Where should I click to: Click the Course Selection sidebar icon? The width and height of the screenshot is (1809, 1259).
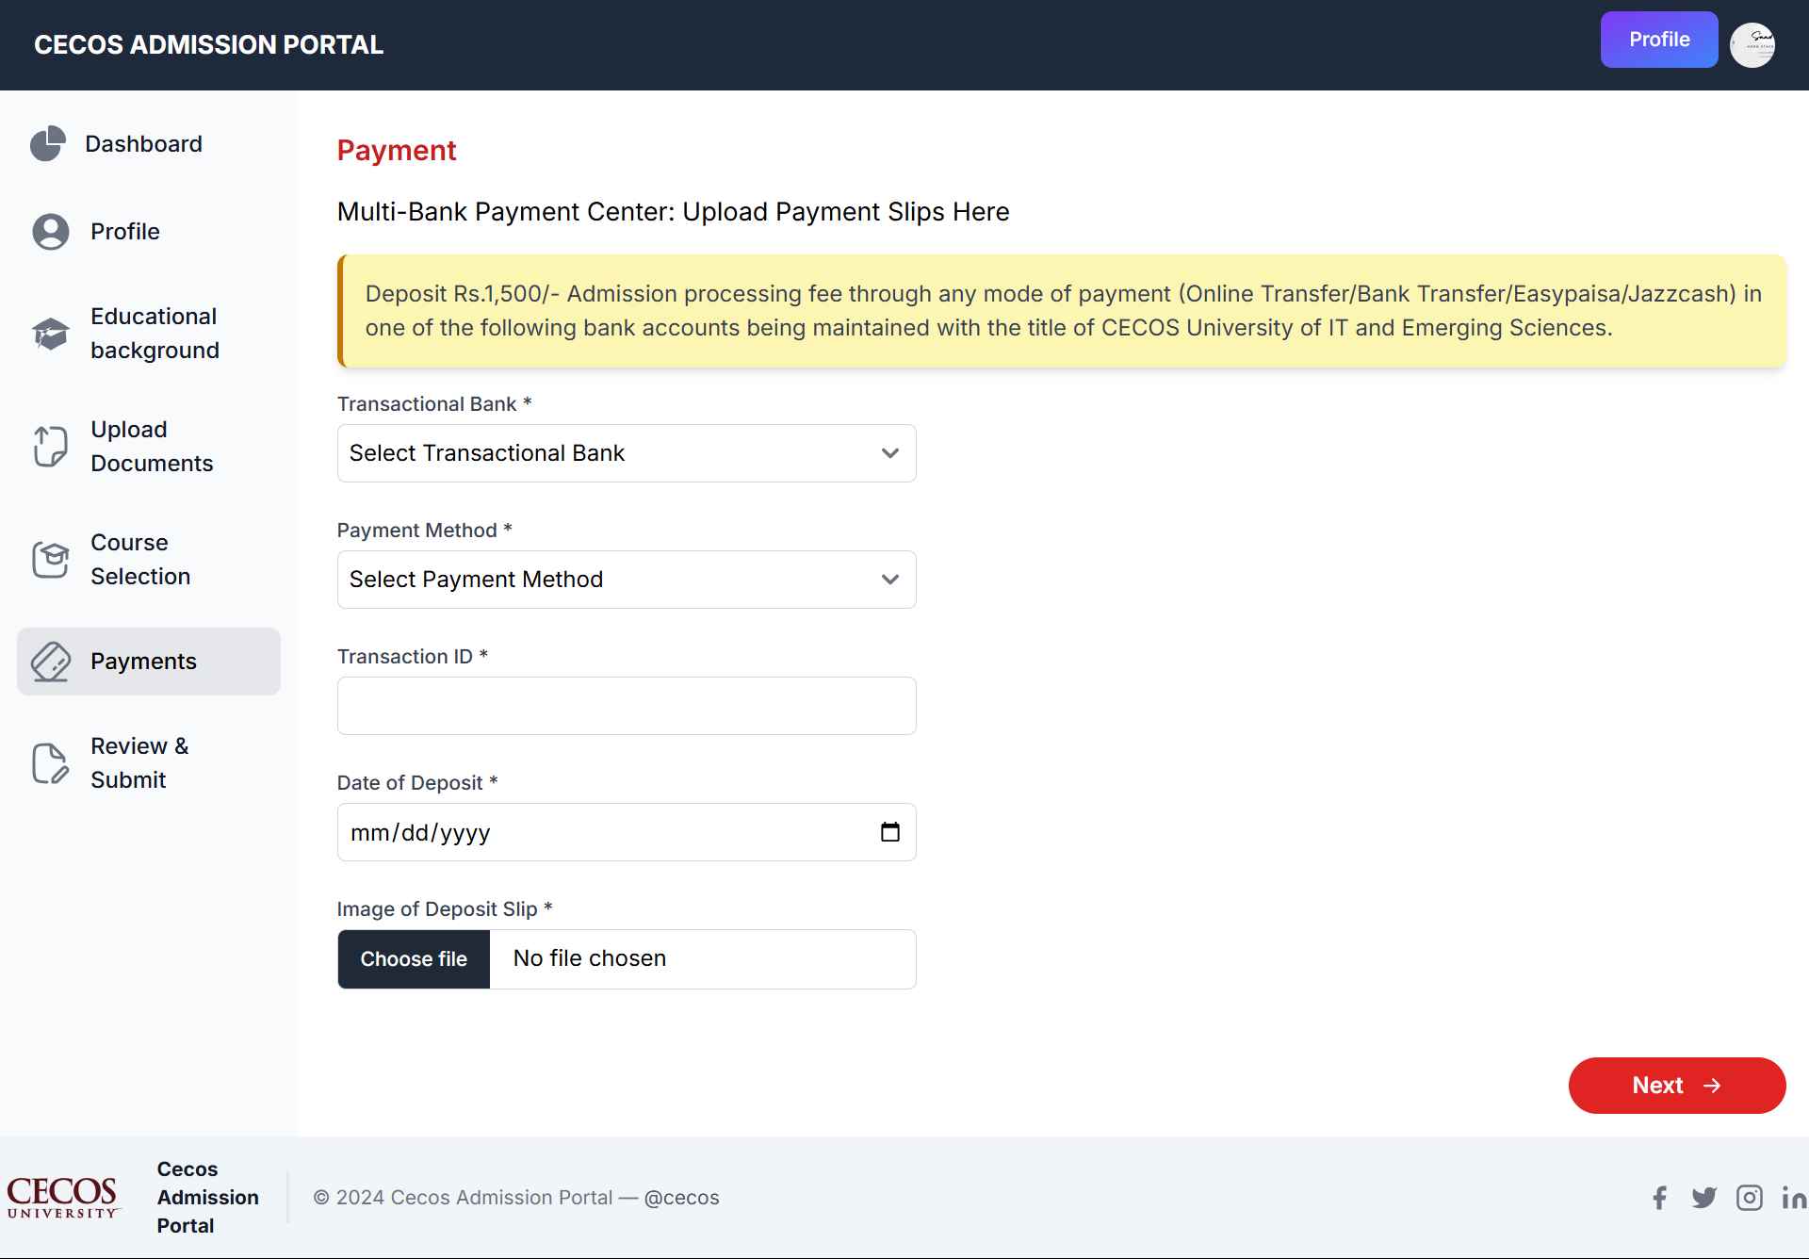tap(51, 560)
